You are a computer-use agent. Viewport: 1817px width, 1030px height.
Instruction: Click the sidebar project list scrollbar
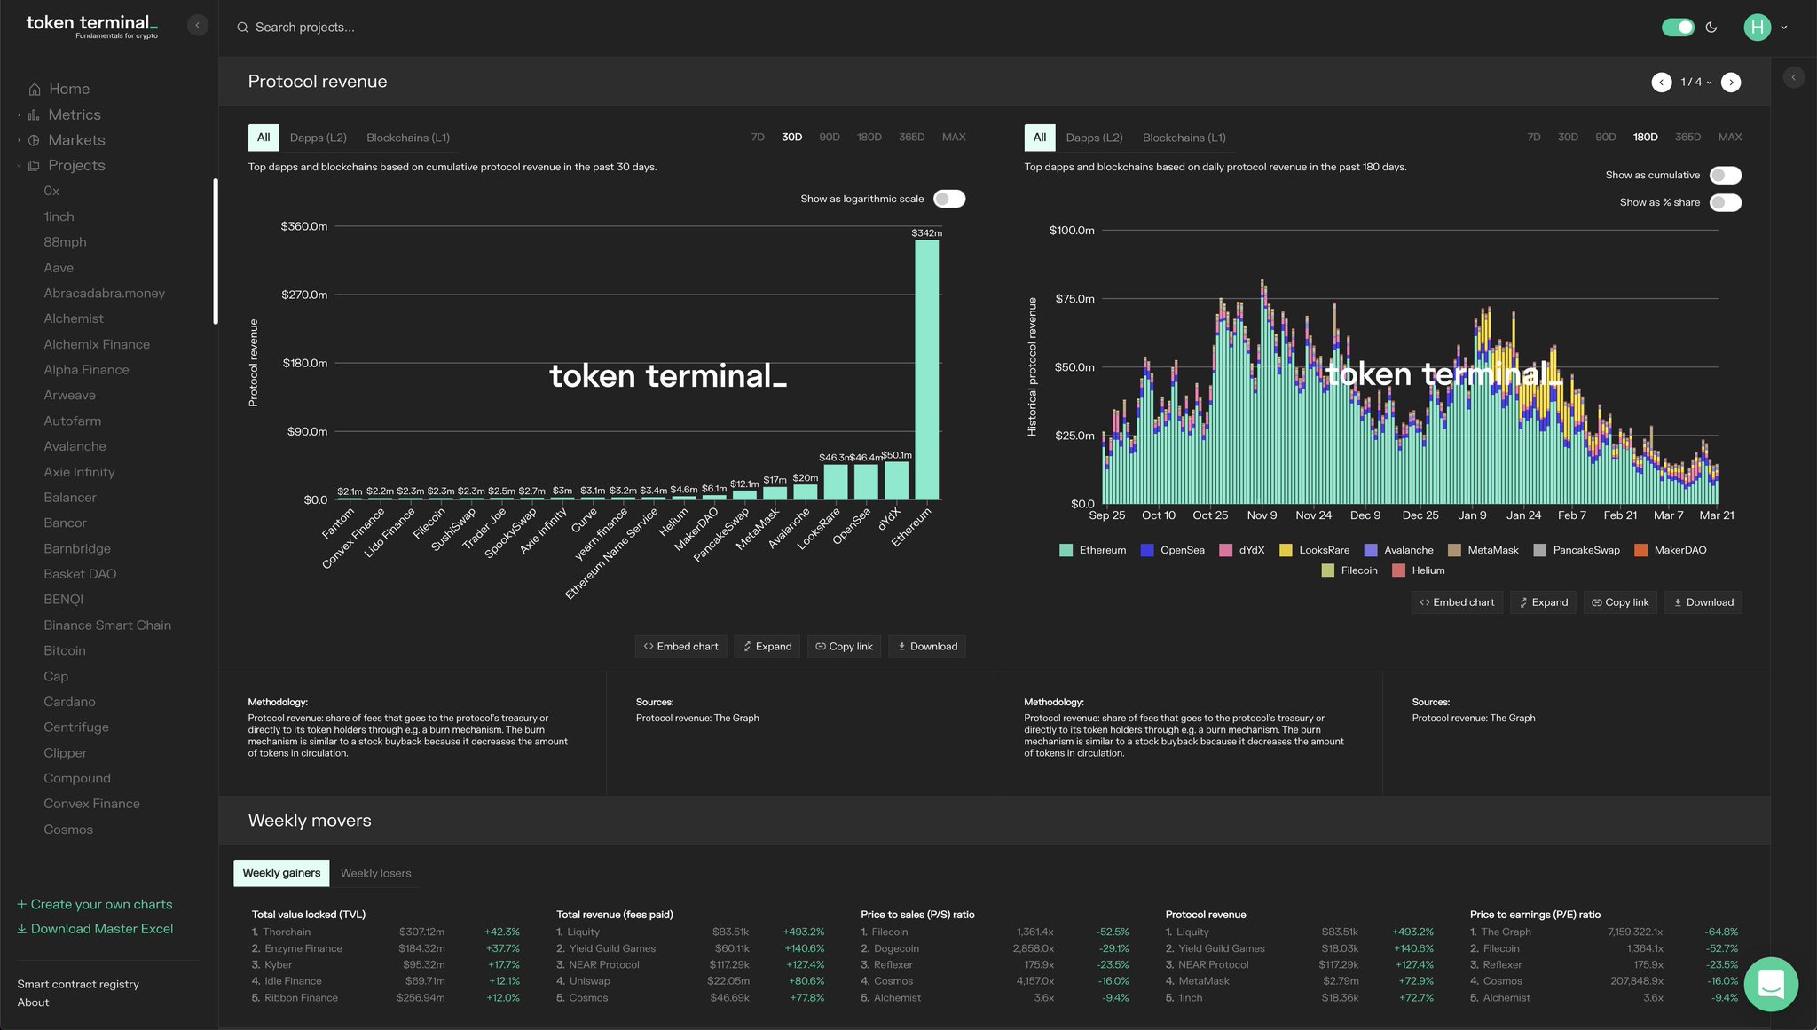(216, 252)
